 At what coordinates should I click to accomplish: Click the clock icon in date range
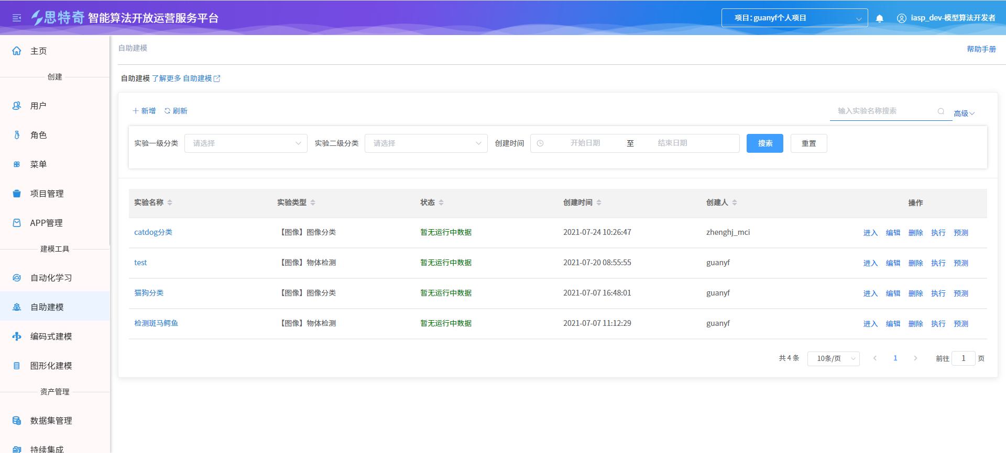click(540, 143)
